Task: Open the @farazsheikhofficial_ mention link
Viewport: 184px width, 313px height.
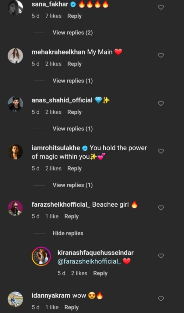Action: (x=89, y=261)
